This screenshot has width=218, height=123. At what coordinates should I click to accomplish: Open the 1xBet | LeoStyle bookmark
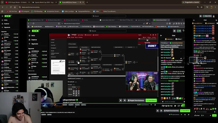[68, 12]
